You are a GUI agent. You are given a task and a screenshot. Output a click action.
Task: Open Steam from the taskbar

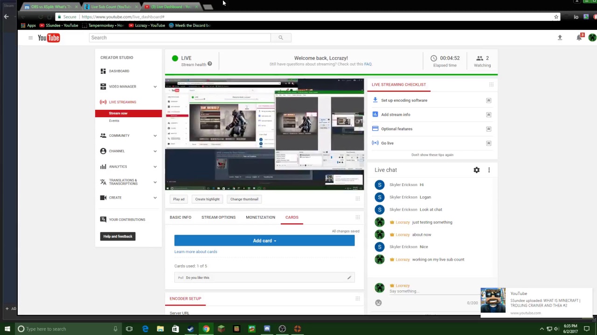click(190, 329)
